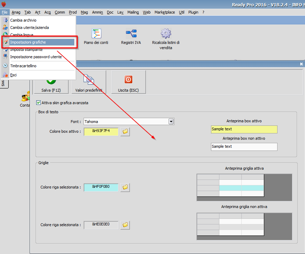Click cyan row color swatch &HF0F0B0
The height and width of the screenshot is (254, 305).
[101, 187]
